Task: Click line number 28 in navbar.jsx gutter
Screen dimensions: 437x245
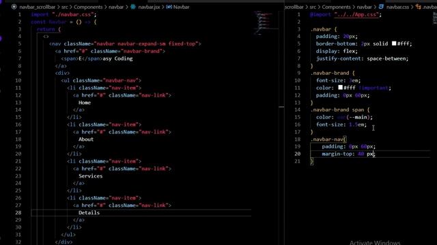Action: pyautogui.click(x=18, y=212)
